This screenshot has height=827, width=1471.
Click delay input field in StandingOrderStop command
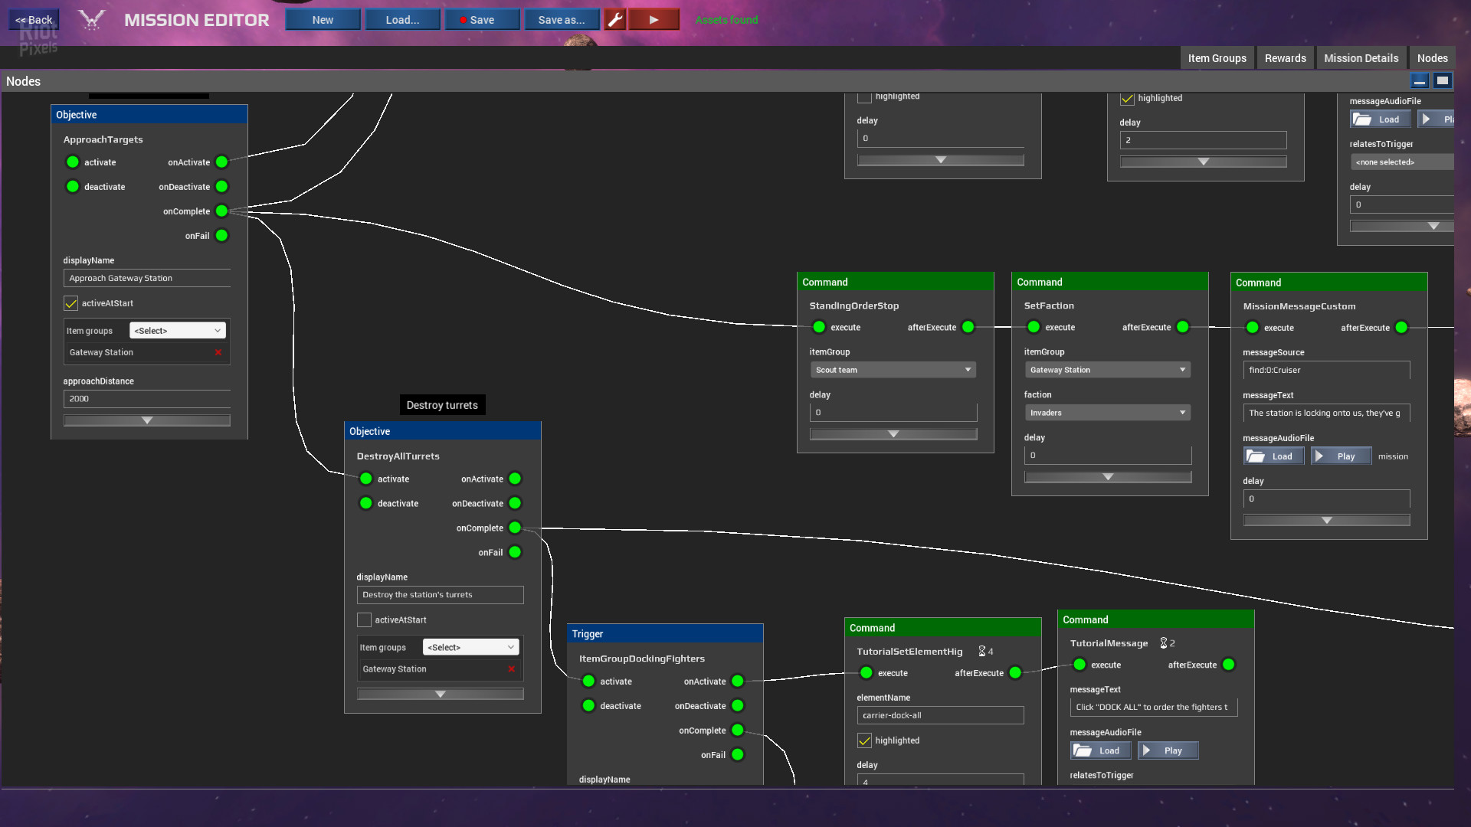(893, 412)
